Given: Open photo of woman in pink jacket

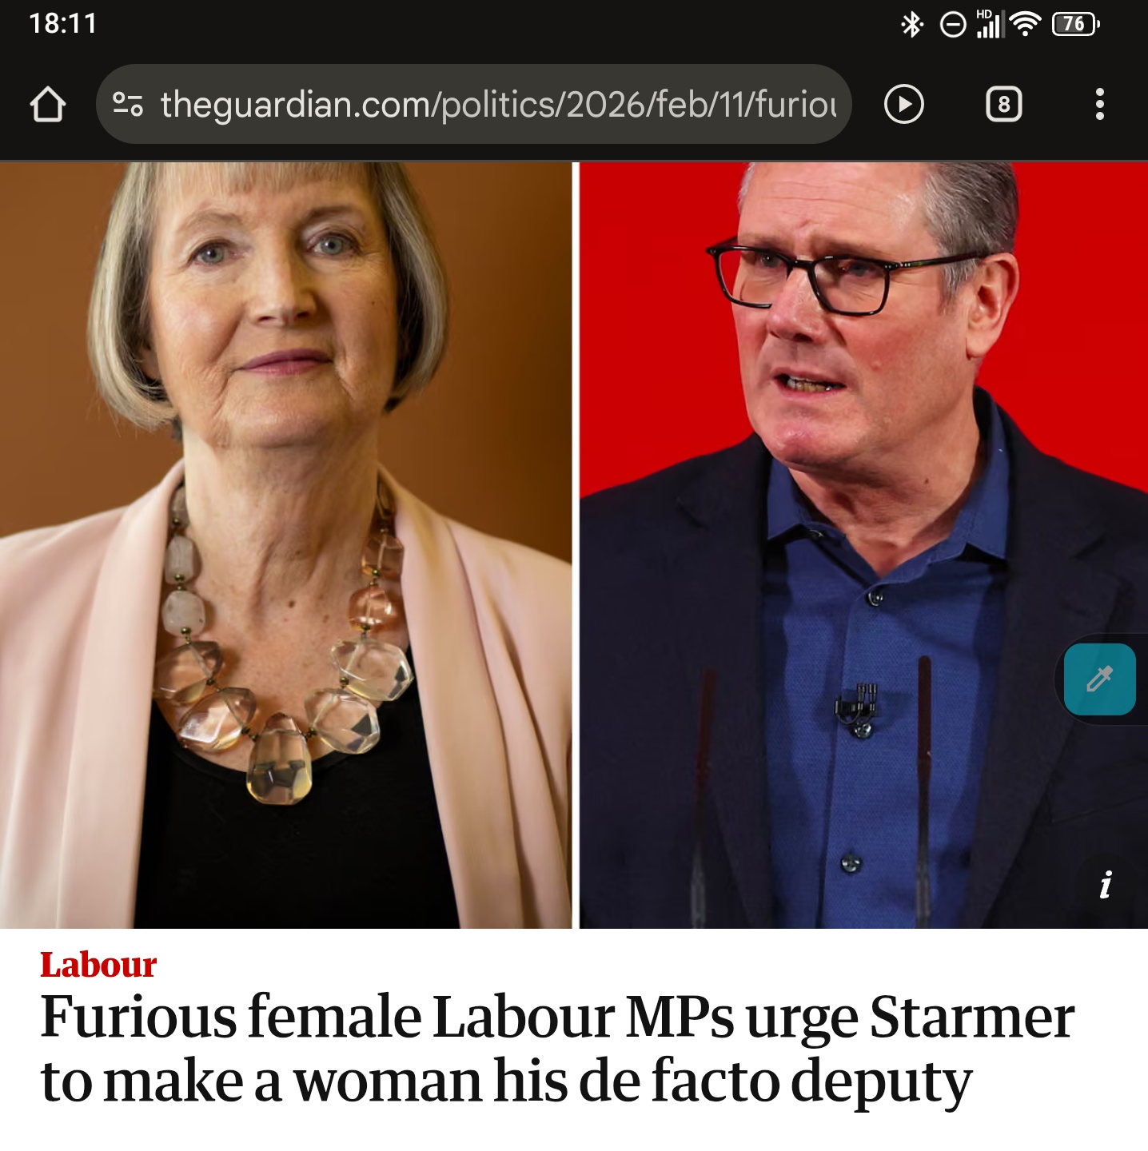Looking at the screenshot, I should [x=285, y=545].
